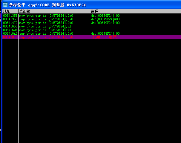
Task: Click the red cmp instruction in highlighted row
Action: click(46, 37)
